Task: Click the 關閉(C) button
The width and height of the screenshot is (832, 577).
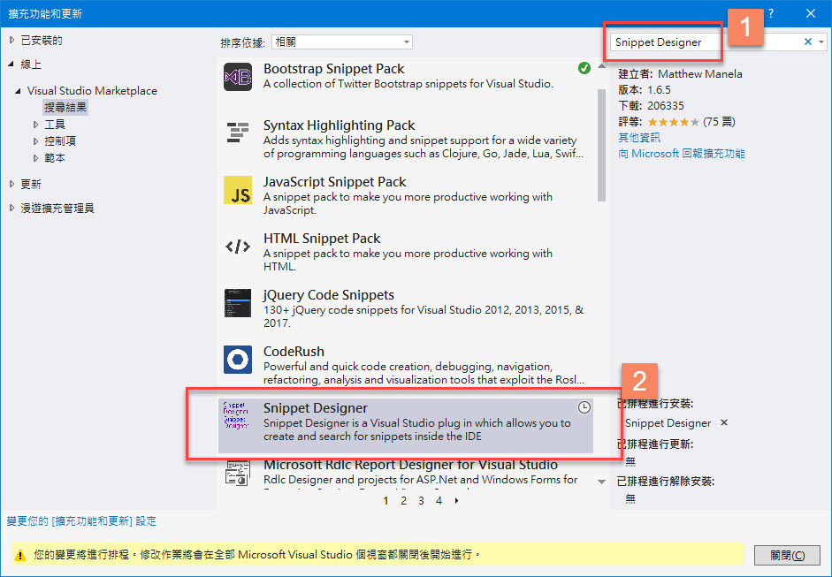Action: click(788, 555)
